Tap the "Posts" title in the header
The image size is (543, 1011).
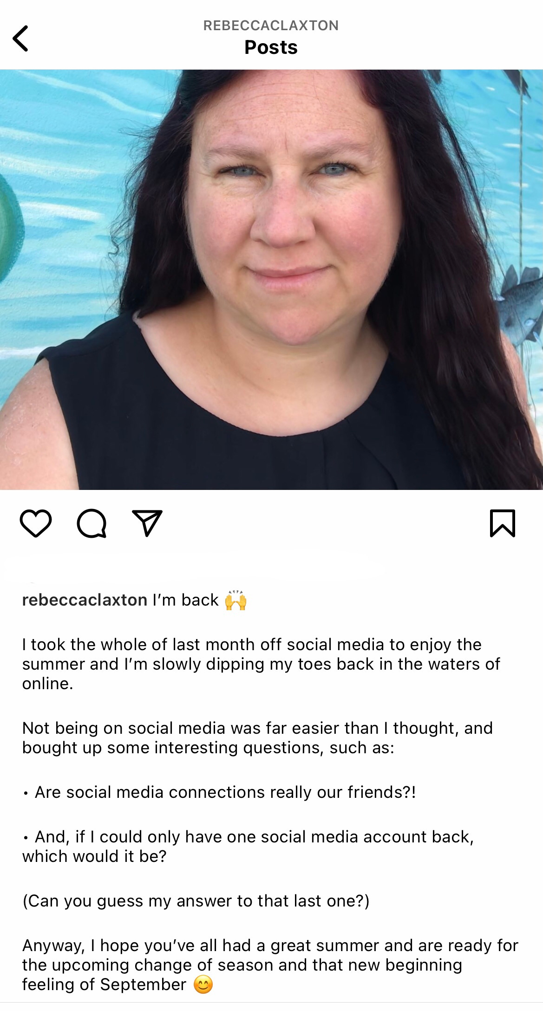[x=271, y=47]
